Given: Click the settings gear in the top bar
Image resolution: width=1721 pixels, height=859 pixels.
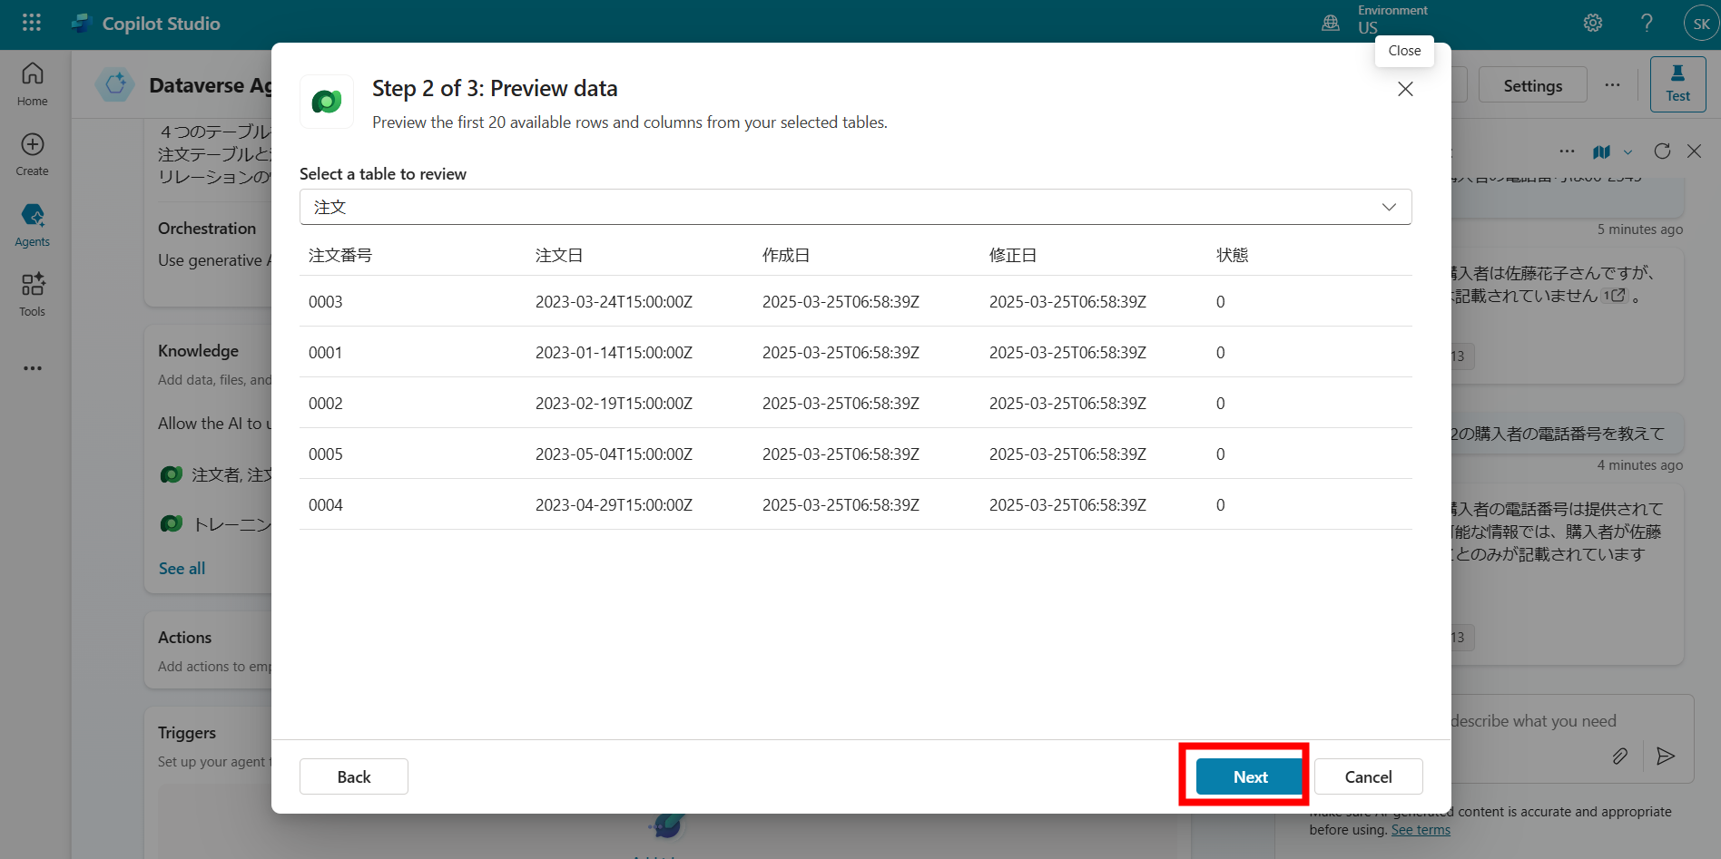Looking at the screenshot, I should click(x=1592, y=22).
